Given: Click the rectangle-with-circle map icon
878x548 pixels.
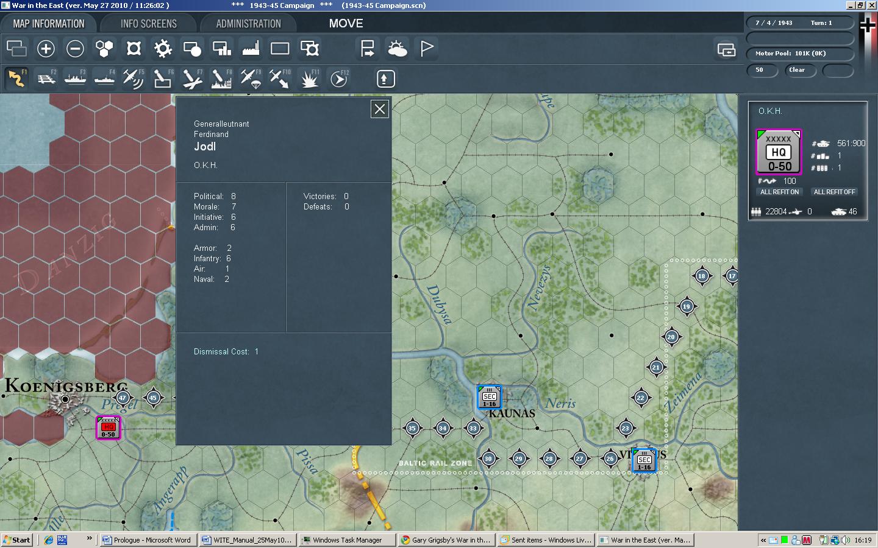Looking at the screenshot, I should pos(192,48).
